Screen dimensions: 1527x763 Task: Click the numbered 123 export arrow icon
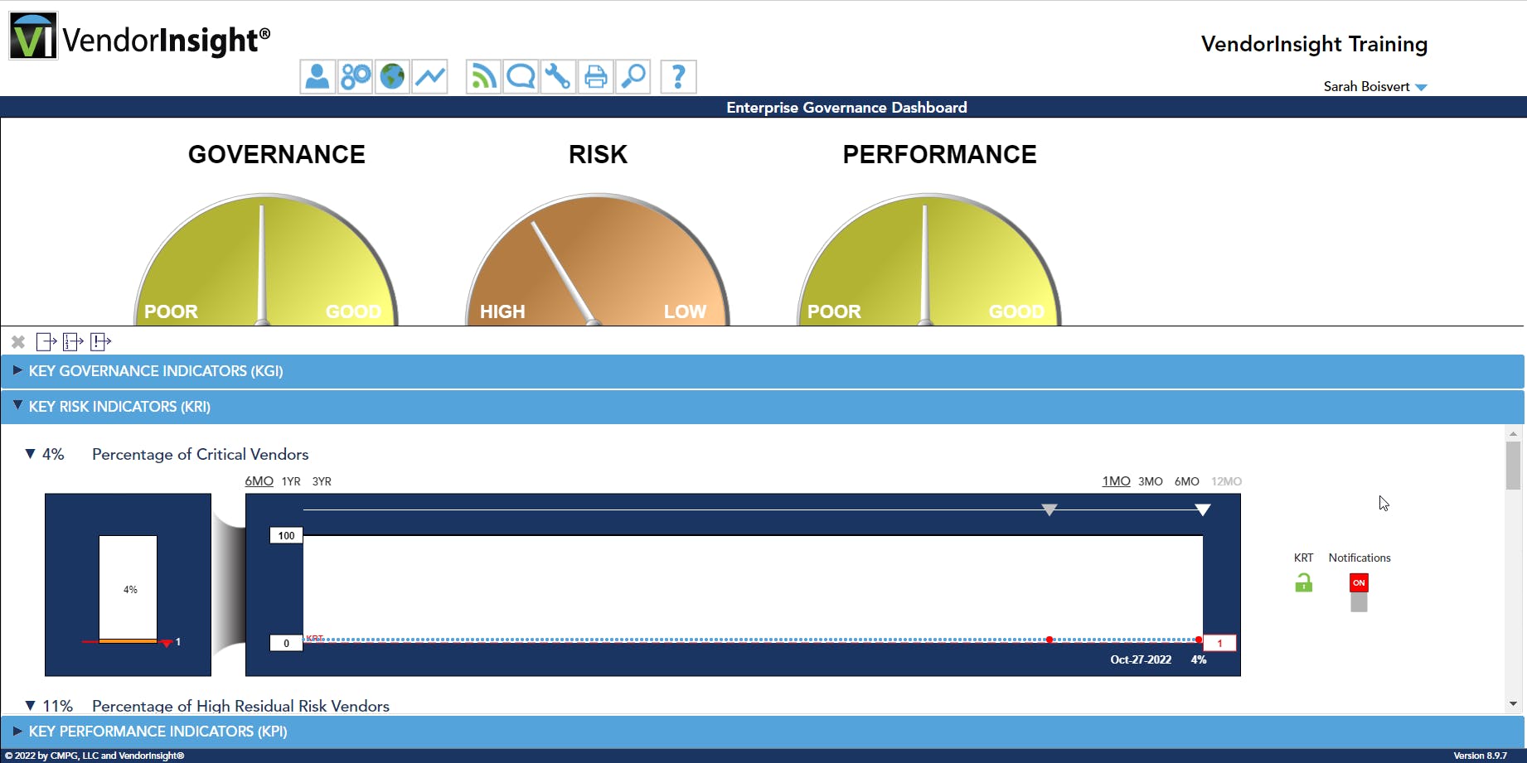(x=74, y=341)
